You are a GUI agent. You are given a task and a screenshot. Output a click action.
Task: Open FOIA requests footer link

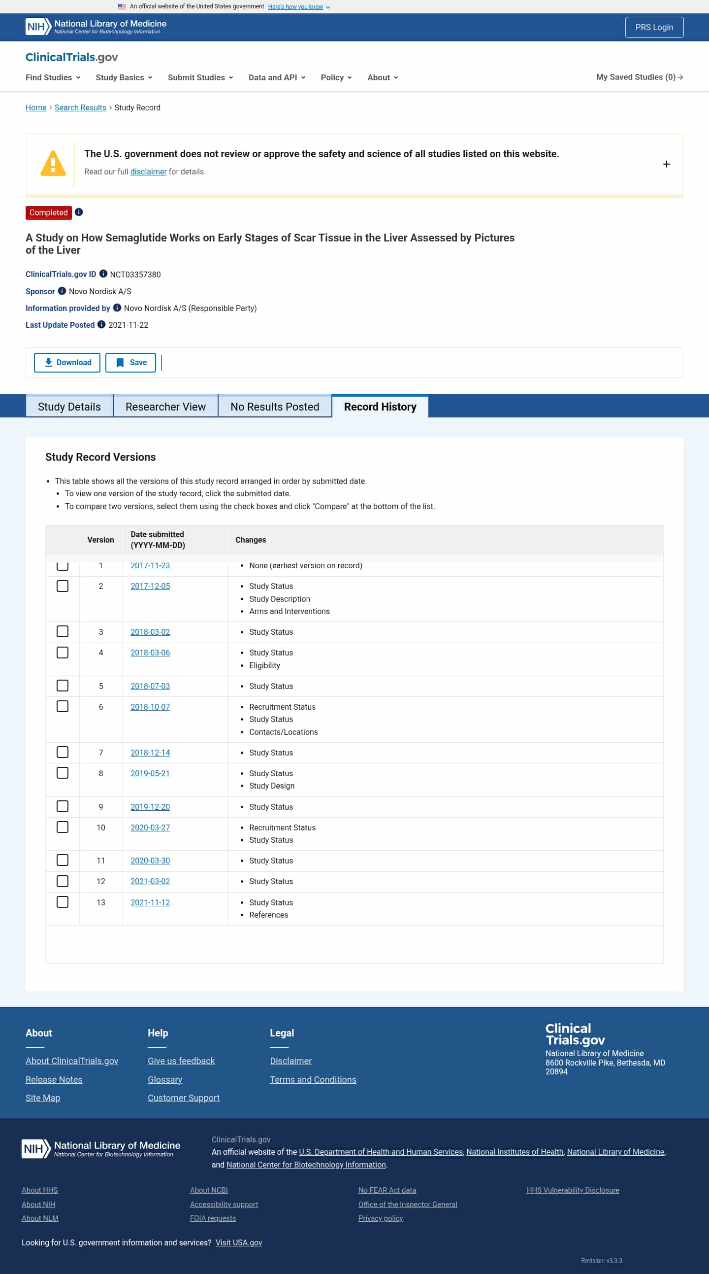point(213,1218)
